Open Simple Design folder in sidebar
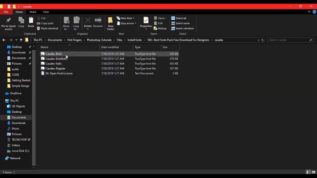The image size is (317, 178). point(20,86)
